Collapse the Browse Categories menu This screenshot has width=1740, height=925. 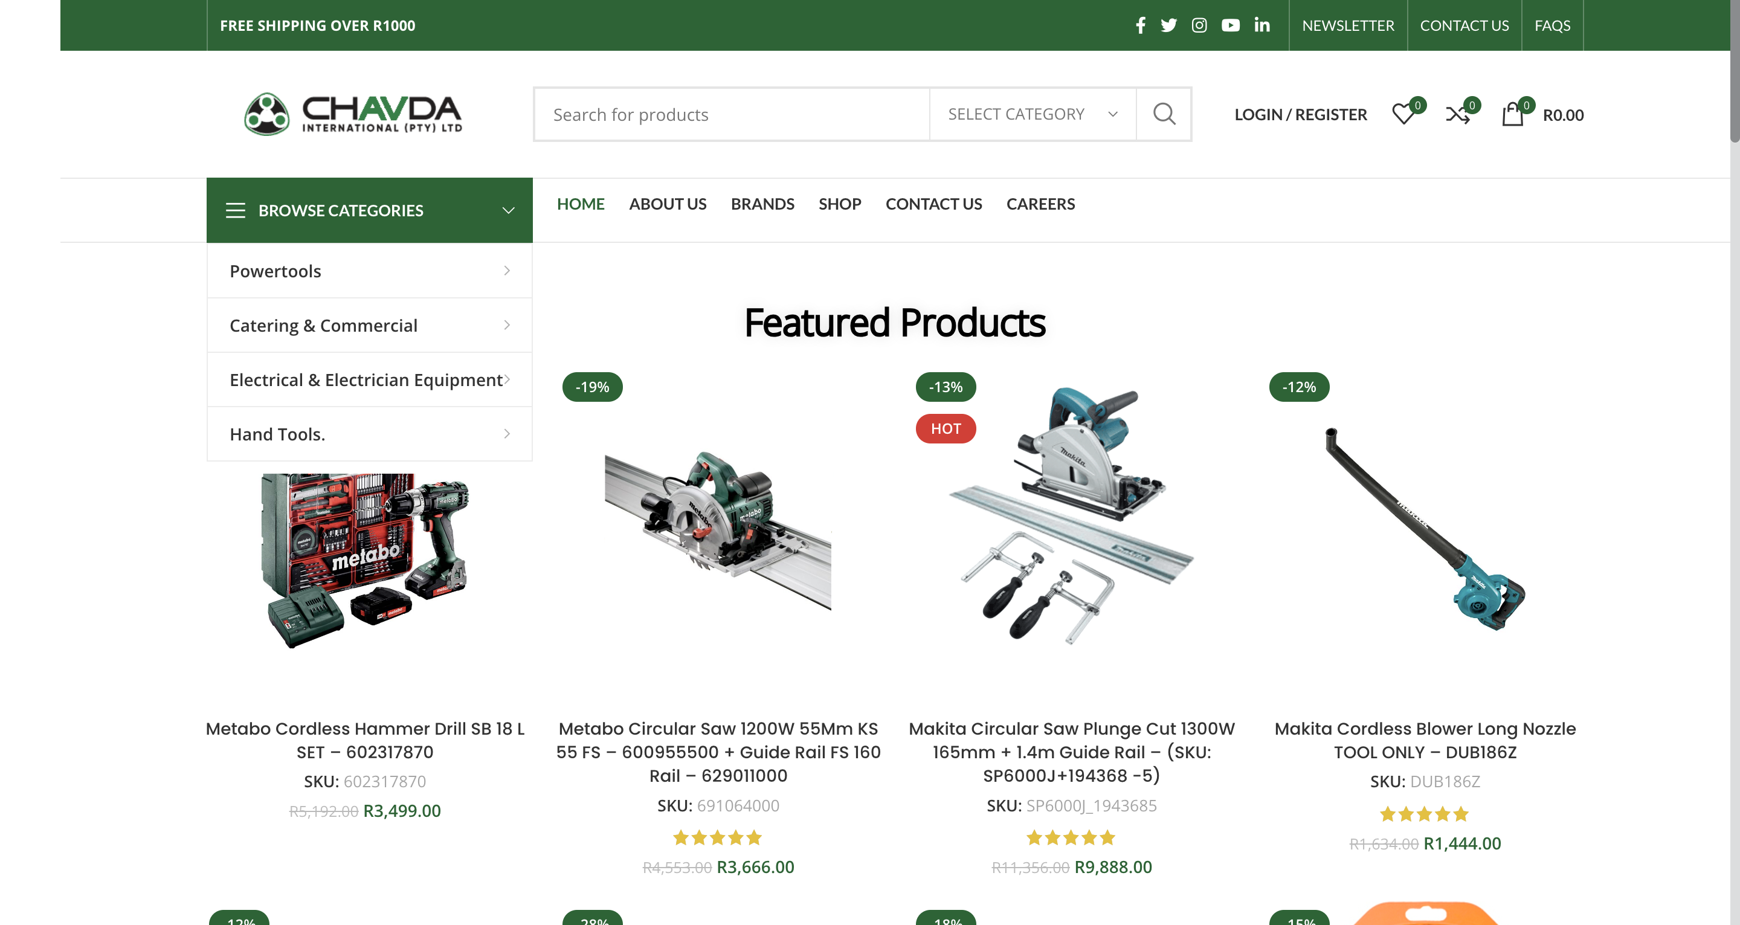tap(370, 210)
